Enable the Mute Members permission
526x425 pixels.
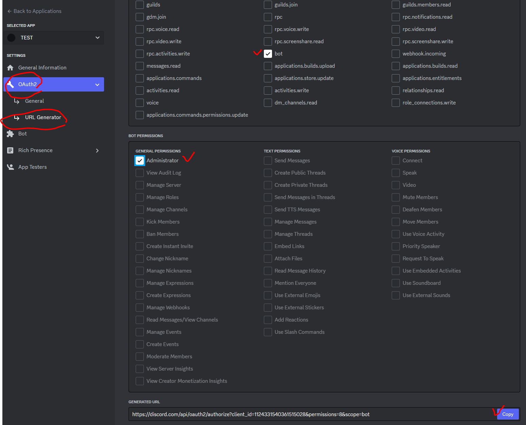point(396,197)
